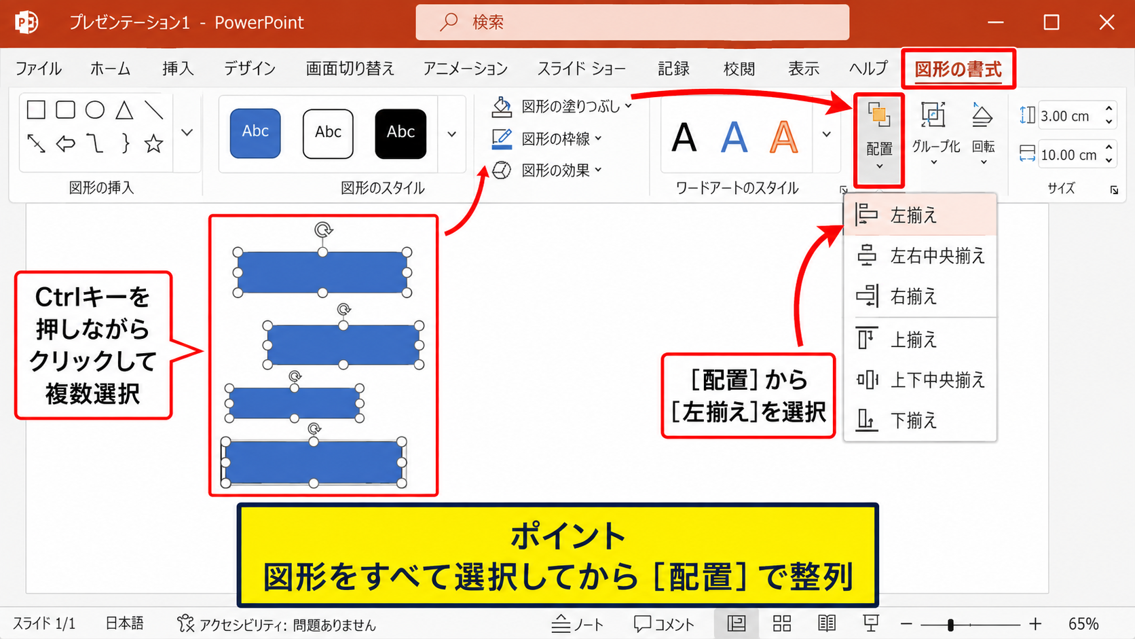This screenshot has width=1135, height=639.
Task: Select the triangle shape tool
Action: (x=124, y=109)
